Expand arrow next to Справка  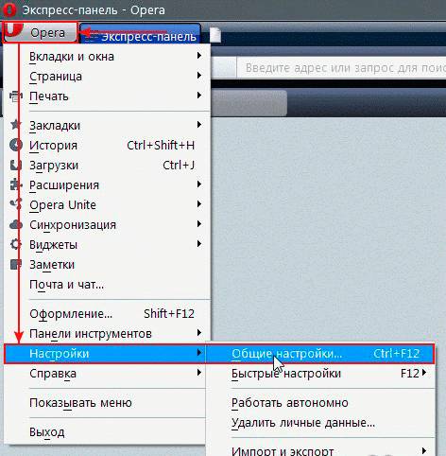click(x=199, y=373)
